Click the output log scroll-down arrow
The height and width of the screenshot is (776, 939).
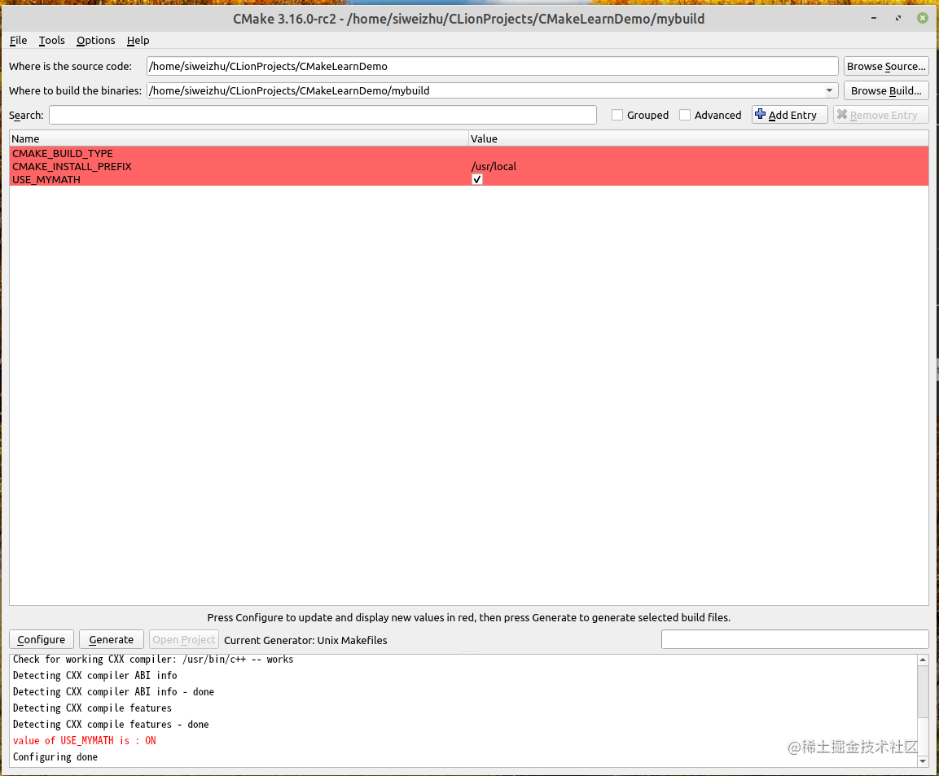coord(923,761)
